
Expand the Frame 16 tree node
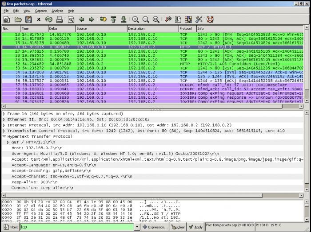point(4,114)
